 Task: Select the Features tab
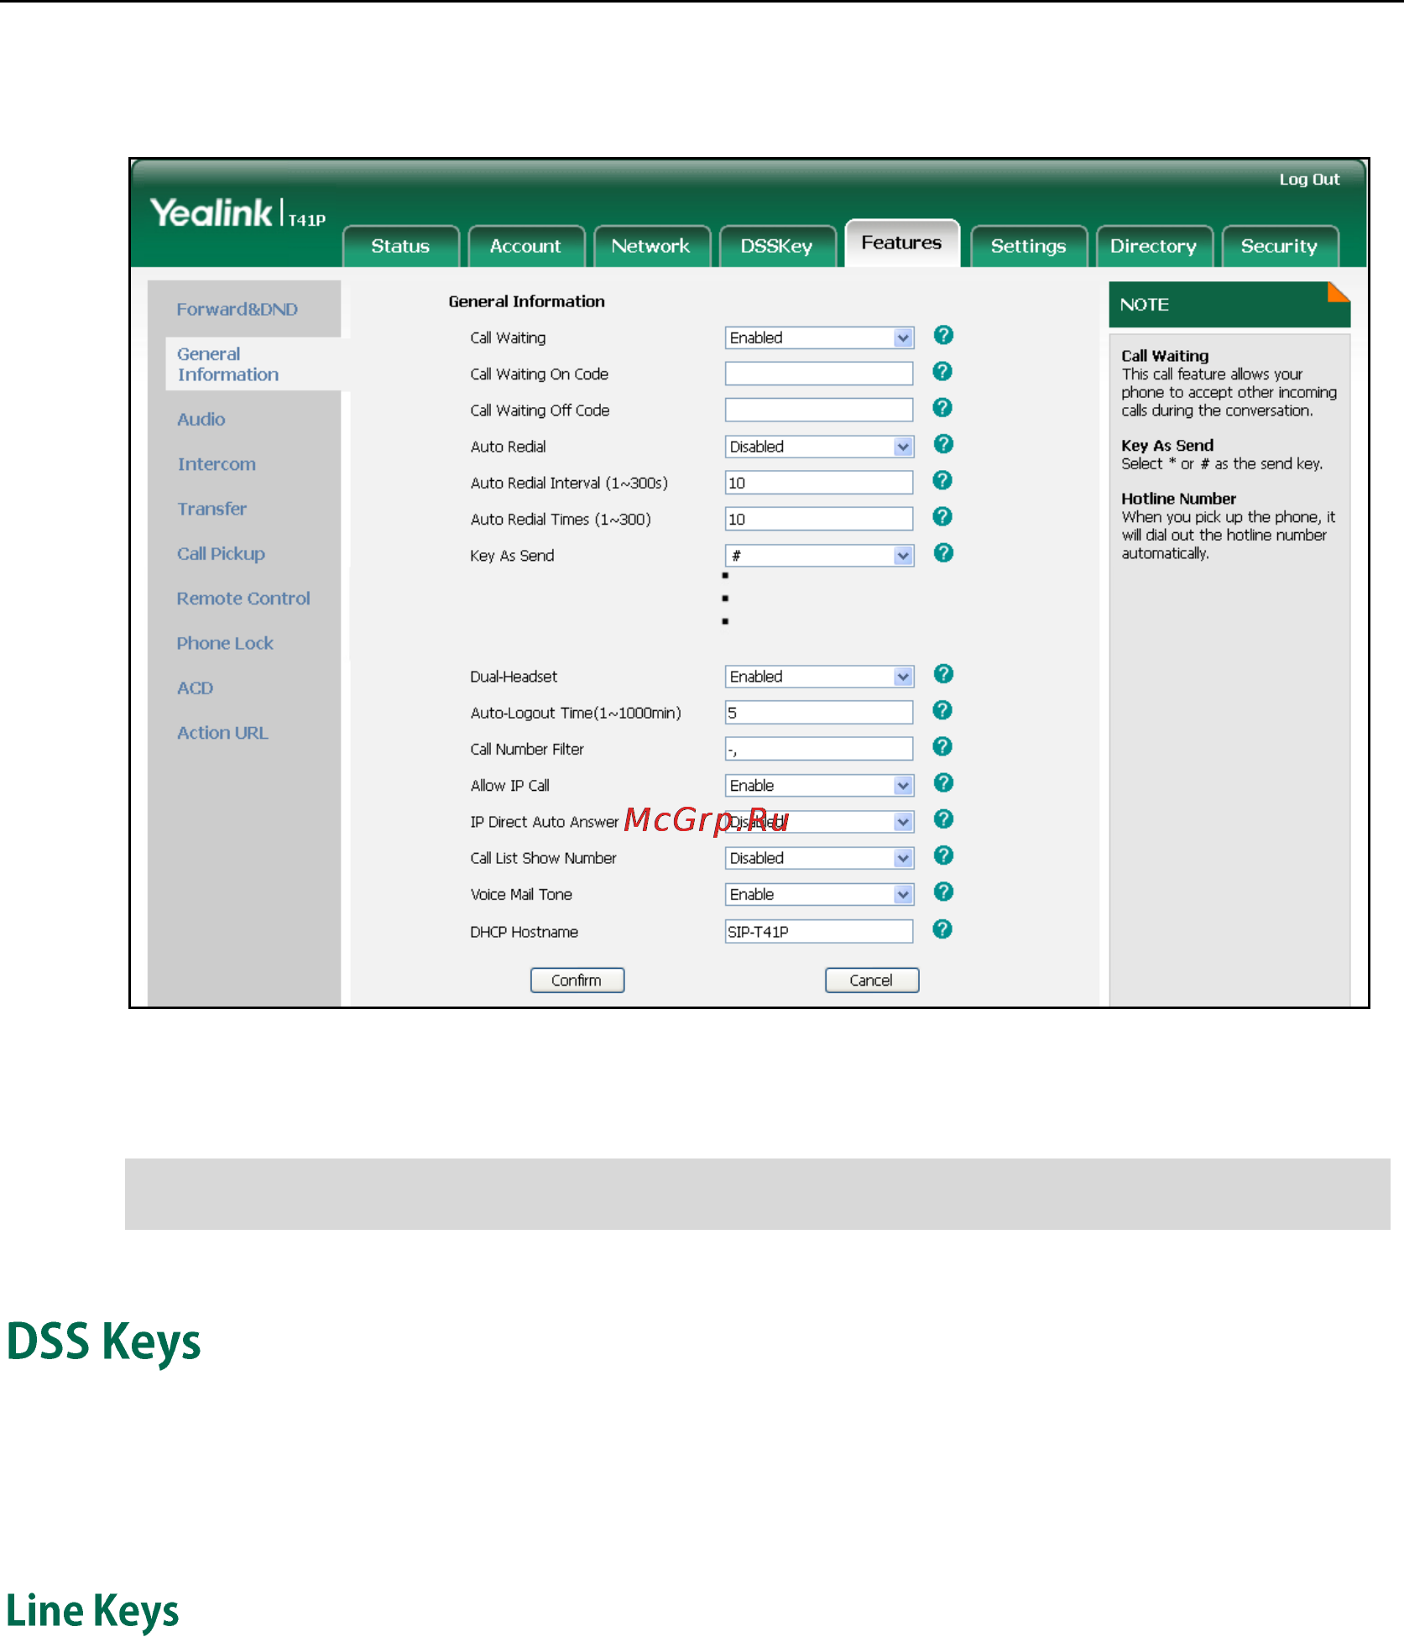902,243
